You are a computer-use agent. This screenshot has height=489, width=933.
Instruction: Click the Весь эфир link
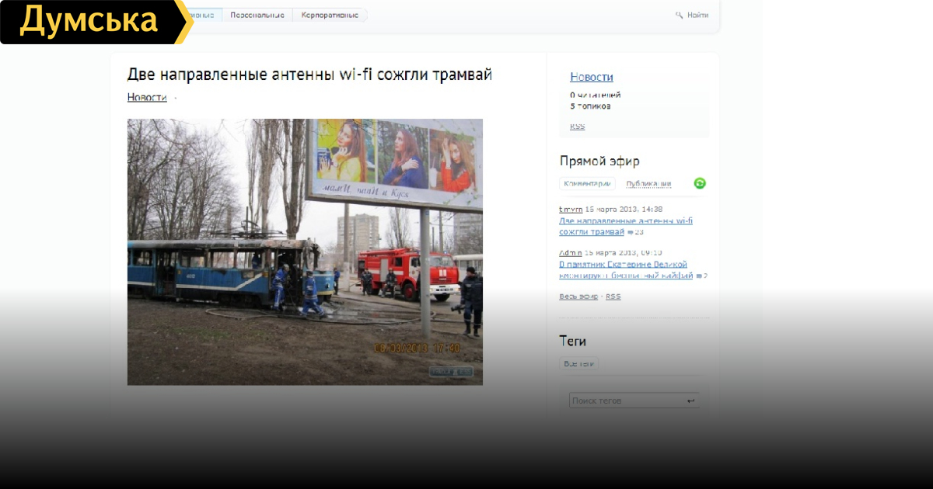point(578,297)
